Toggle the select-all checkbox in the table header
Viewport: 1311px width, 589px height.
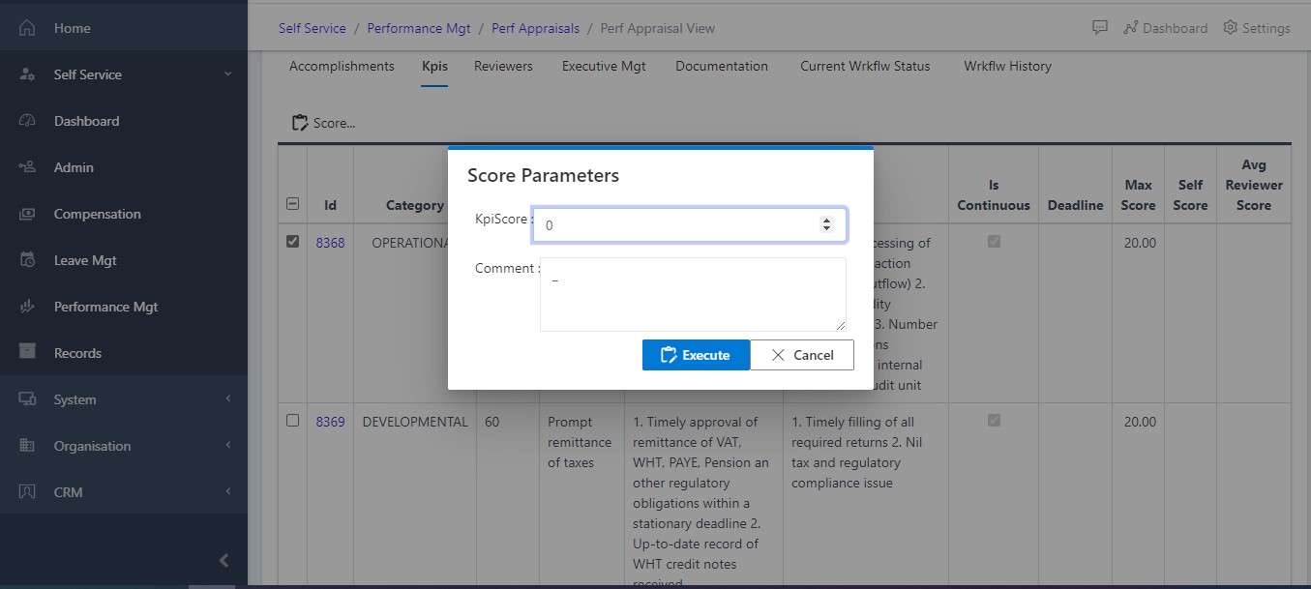pyautogui.click(x=293, y=204)
